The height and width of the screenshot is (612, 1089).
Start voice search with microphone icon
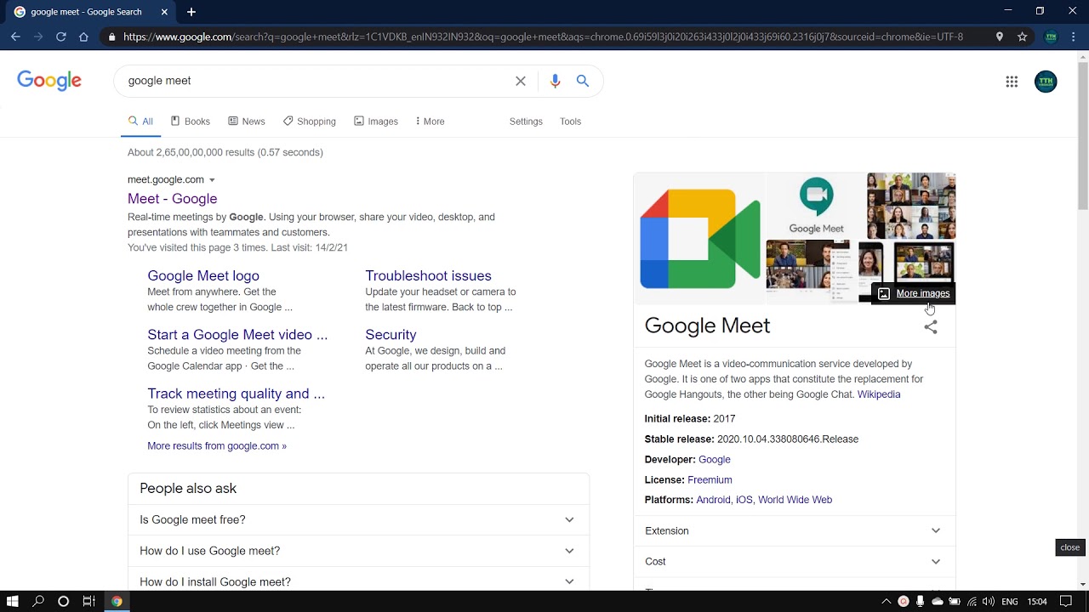(555, 81)
